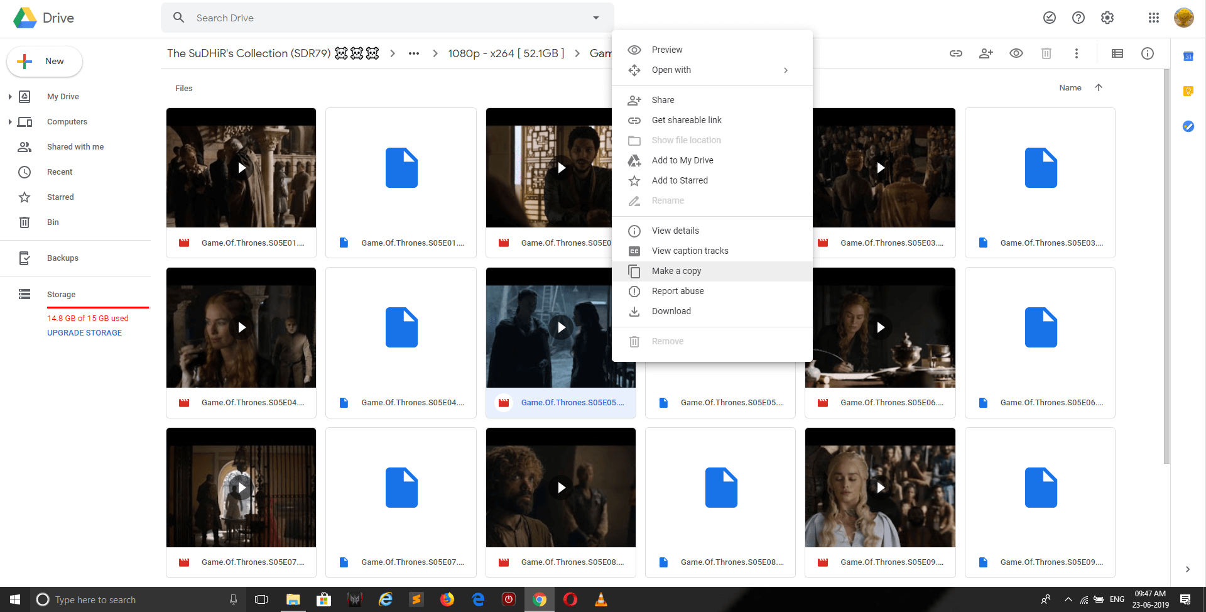Screen dimensions: 1206x612
Task: Show details info panel icon
Action: (x=1148, y=53)
